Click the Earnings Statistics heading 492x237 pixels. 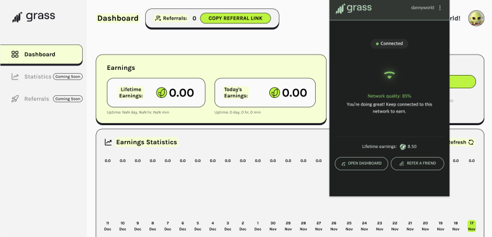tap(146, 142)
